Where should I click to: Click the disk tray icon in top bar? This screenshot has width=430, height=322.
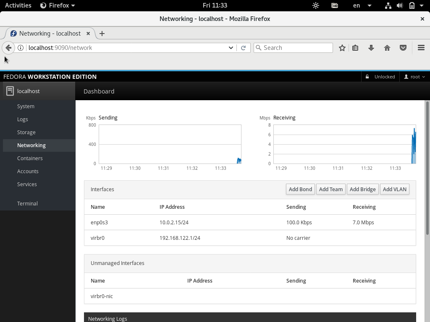(x=335, y=5)
